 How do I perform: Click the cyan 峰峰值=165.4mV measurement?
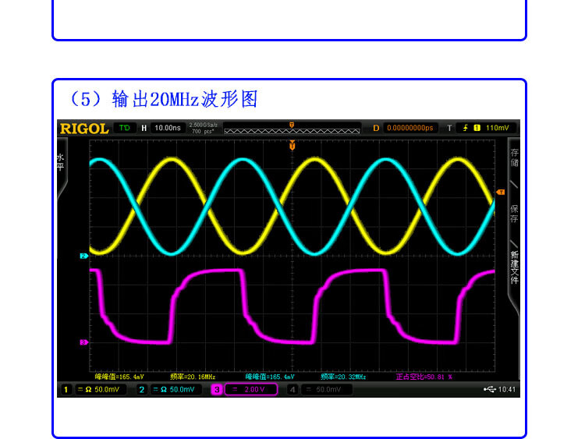270,377
